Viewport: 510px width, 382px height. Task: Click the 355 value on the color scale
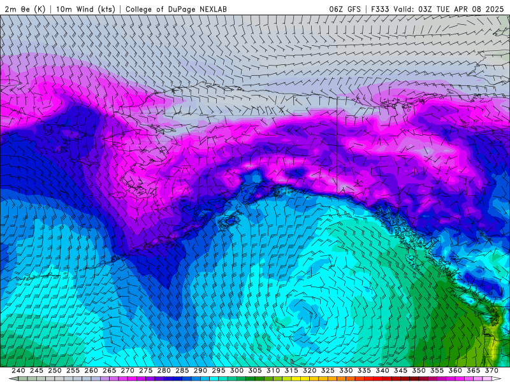point(437,371)
